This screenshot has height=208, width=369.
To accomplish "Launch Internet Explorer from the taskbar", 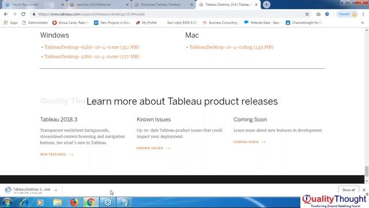I will coord(24,202).
